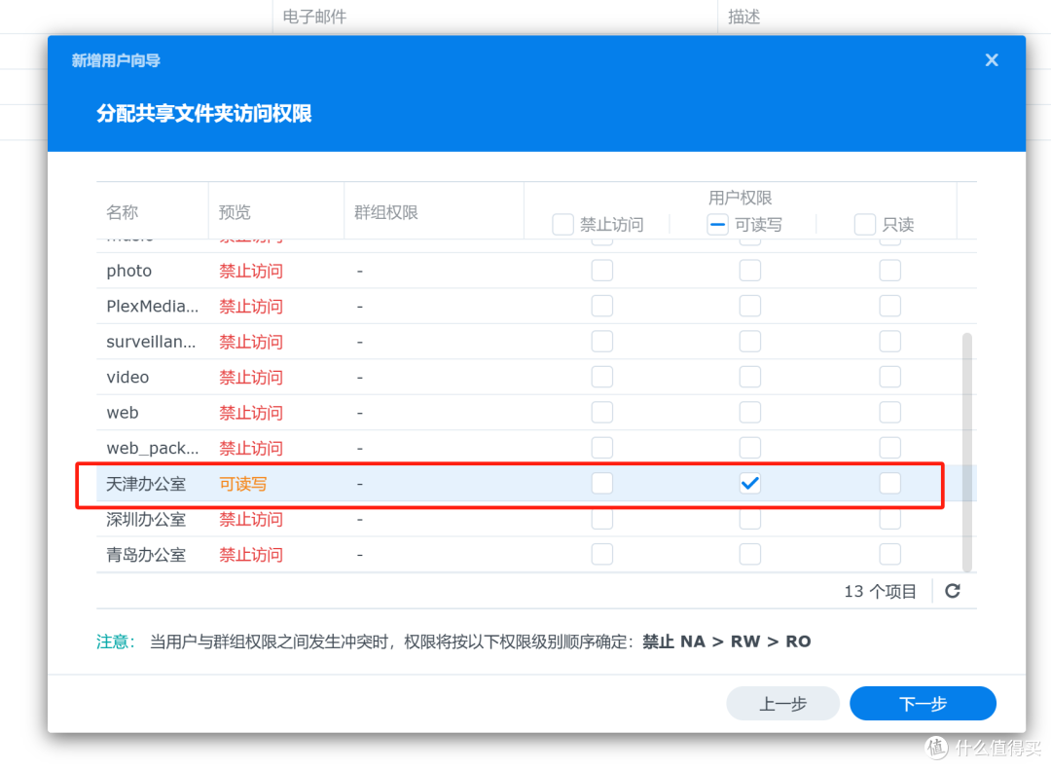
Task: Select the 深圳办公室 folder name
Action: coord(145,519)
